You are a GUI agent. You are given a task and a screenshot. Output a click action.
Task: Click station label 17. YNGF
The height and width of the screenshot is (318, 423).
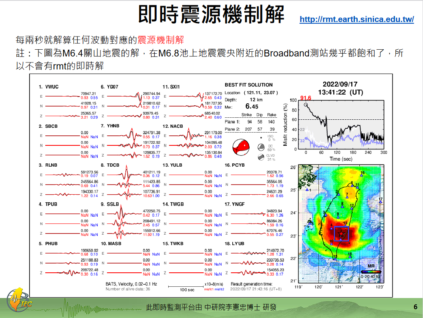[x=235, y=204]
